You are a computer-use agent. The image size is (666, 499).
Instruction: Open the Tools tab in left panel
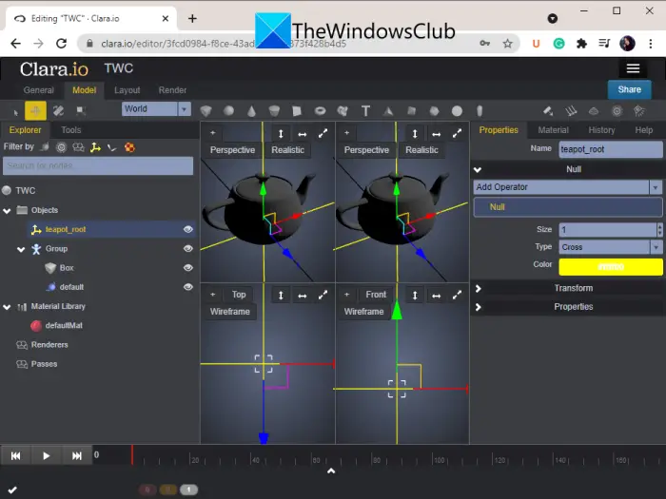[71, 130]
